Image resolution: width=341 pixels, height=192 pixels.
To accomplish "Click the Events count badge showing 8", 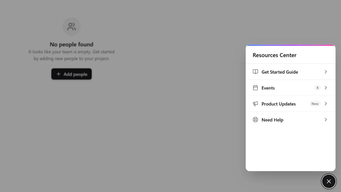I will (317, 88).
